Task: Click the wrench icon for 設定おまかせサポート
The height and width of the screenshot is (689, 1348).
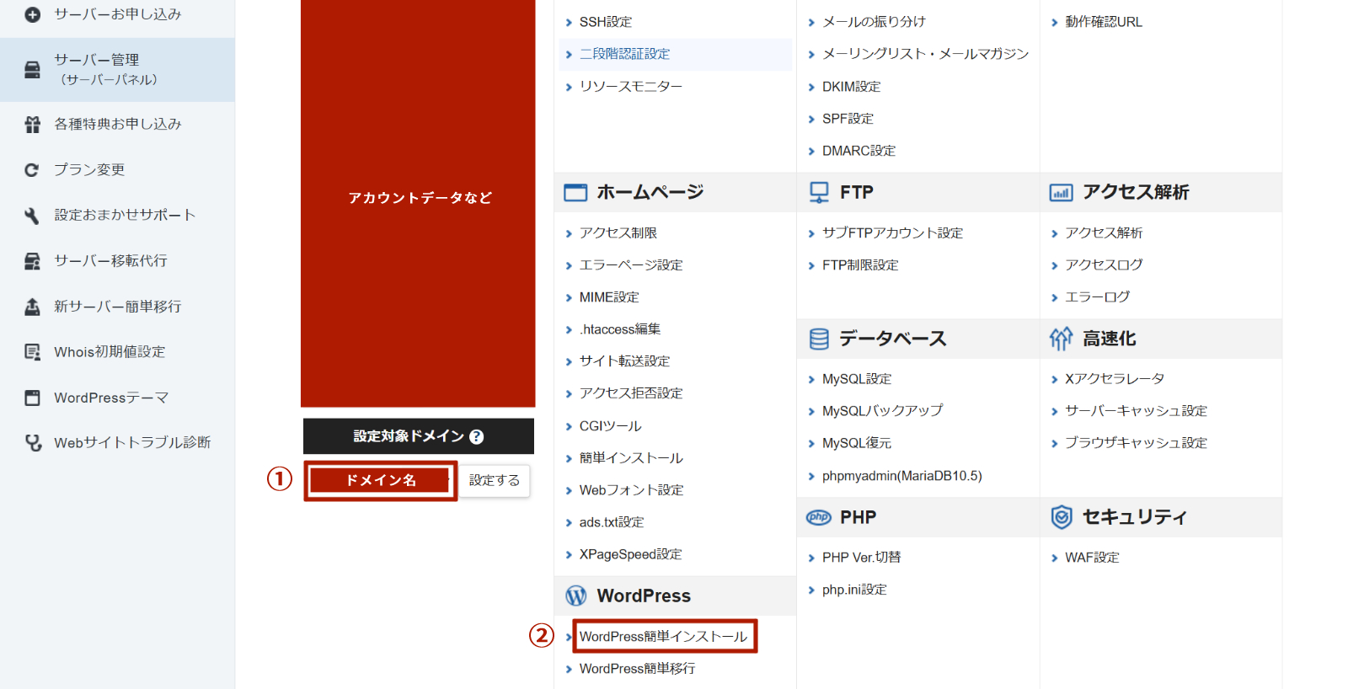Action: tap(32, 216)
